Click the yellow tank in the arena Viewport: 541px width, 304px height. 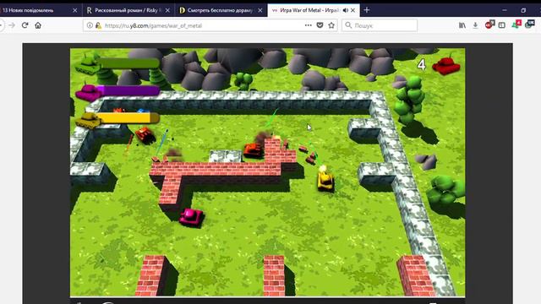point(325,180)
